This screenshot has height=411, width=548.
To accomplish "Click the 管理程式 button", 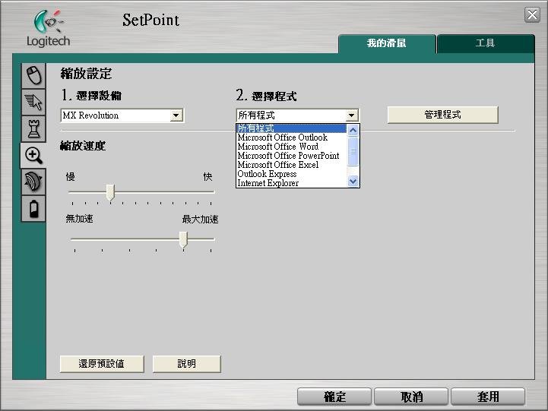I will pos(442,115).
